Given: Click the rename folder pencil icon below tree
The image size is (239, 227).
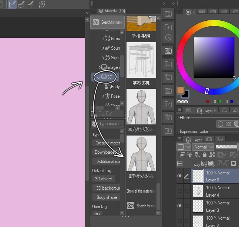Looking at the screenshot, I should click(x=109, y=114).
